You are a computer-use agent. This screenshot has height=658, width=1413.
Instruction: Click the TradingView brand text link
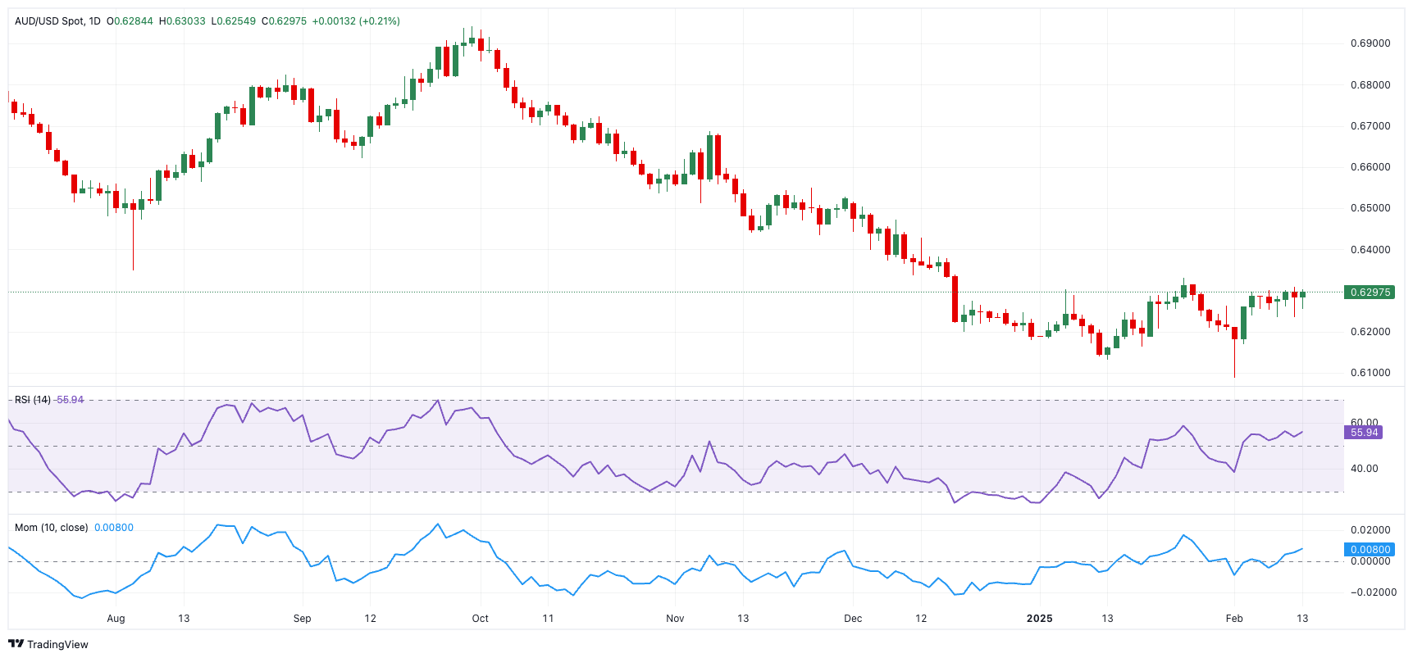pyautogui.click(x=57, y=645)
